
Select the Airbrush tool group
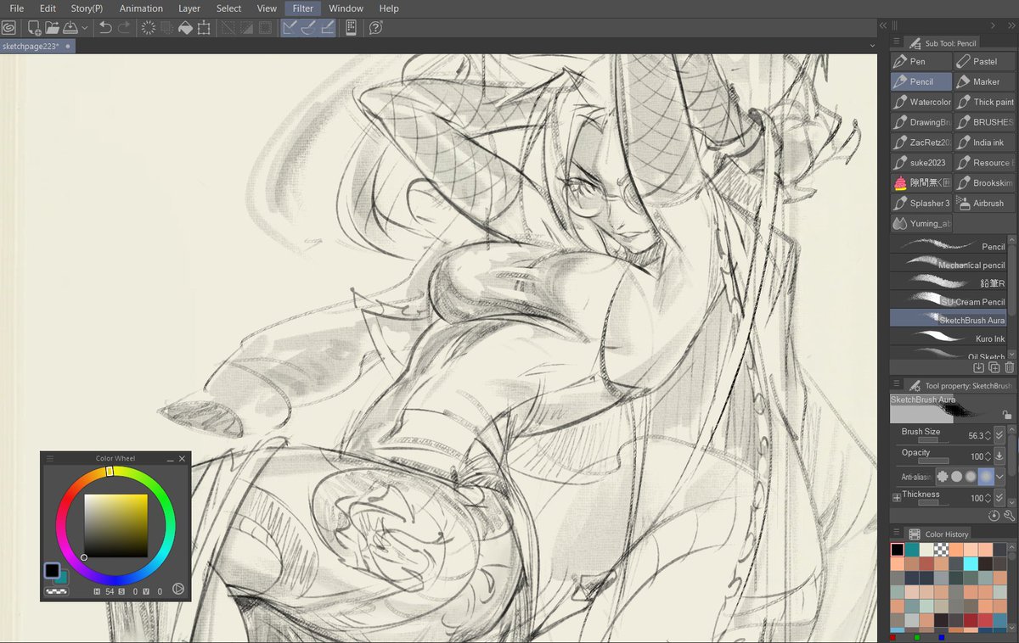point(984,203)
